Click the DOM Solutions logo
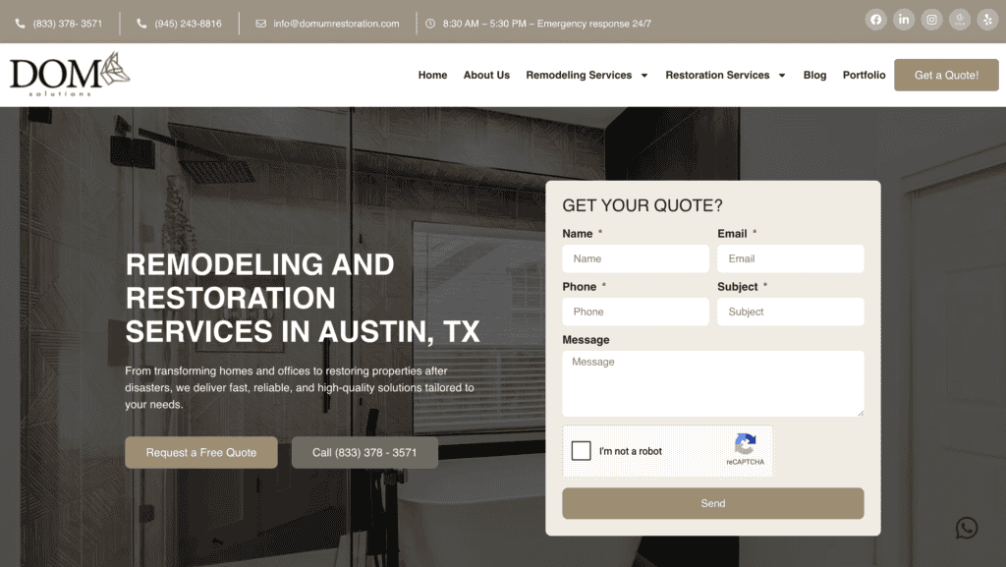The height and width of the screenshot is (567, 1006). pyautogui.click(x=70, y=75)
